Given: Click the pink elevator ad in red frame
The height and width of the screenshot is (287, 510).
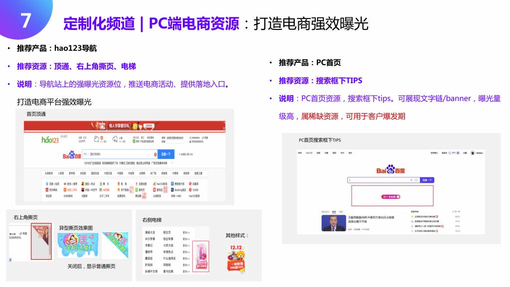Looking at the screenshot, I should click(201, 257).
